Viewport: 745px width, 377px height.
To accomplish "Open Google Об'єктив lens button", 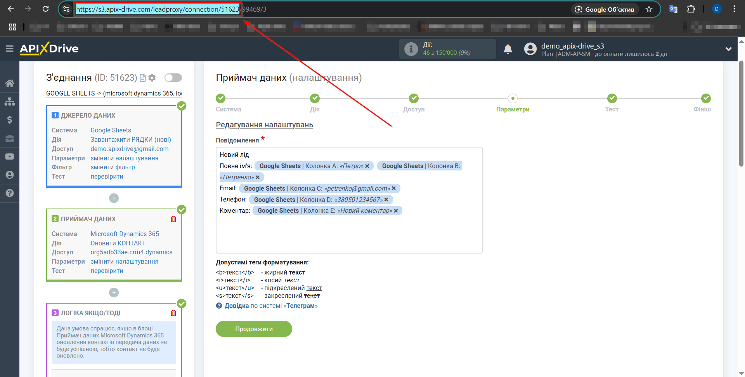I will coord(605,9).
